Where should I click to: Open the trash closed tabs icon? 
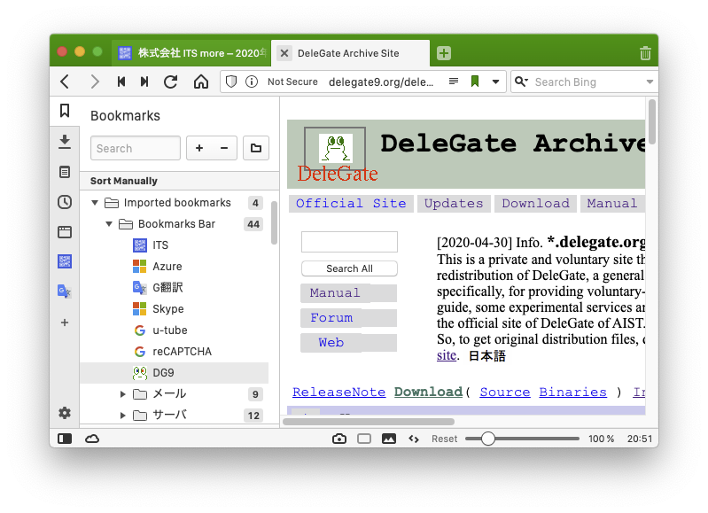pos(645,53)
